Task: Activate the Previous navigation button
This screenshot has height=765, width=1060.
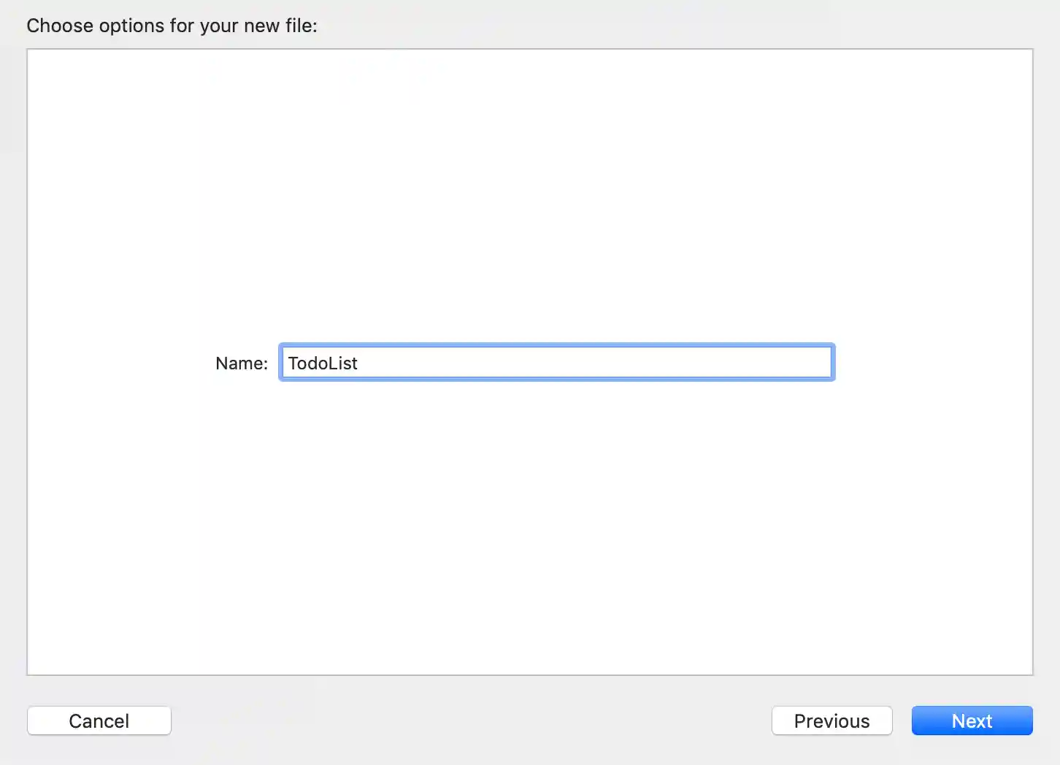Action: pos(832,720)
